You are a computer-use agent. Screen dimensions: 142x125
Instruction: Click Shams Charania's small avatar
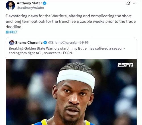pyautogui.click(x=12, y=43)
